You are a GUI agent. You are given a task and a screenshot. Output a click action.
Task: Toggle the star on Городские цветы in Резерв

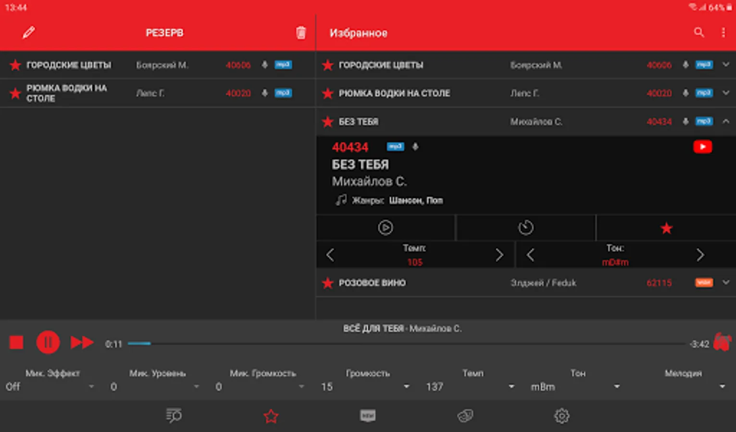click(x=15, y=65)
